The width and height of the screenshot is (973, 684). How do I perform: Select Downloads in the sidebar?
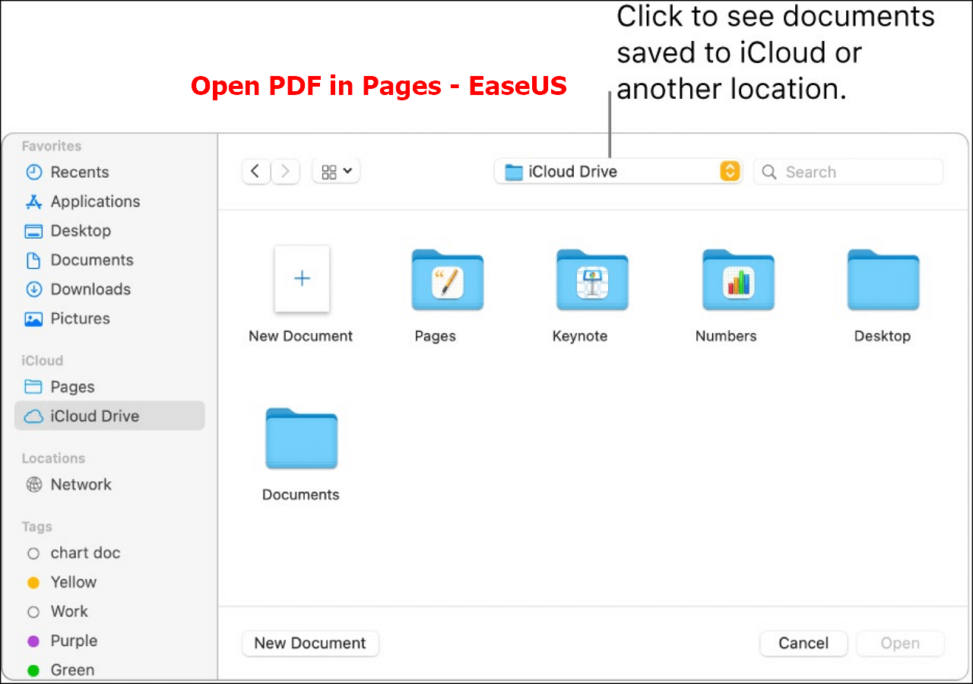(90, 290)
